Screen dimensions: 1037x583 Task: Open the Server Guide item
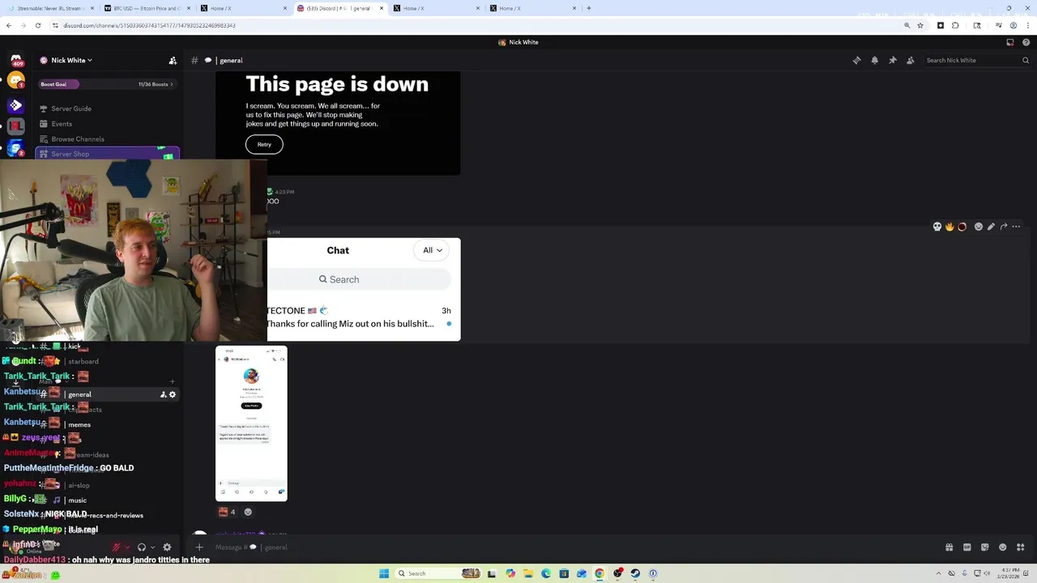pyautogui.click(x=71, y=109)
